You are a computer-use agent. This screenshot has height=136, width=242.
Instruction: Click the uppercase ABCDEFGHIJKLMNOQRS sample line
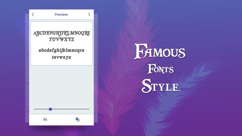click(x=62, y=33)
